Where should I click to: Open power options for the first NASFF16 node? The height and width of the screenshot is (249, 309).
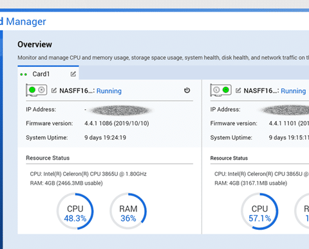187,90
